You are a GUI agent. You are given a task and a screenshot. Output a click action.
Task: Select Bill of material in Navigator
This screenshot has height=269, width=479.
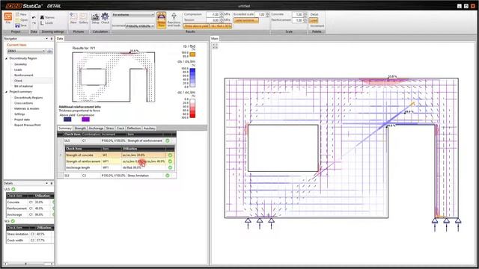click(x=23, y=87)
